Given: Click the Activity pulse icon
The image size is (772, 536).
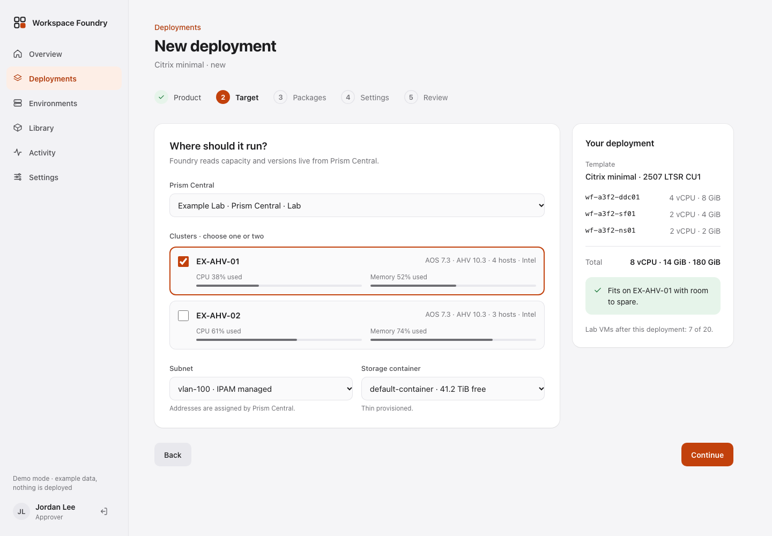Looking at the screenshot, I should [18, 152].
